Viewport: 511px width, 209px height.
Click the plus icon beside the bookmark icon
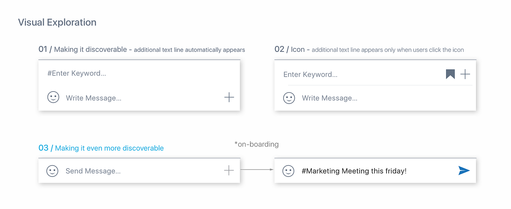pos(465,74)
